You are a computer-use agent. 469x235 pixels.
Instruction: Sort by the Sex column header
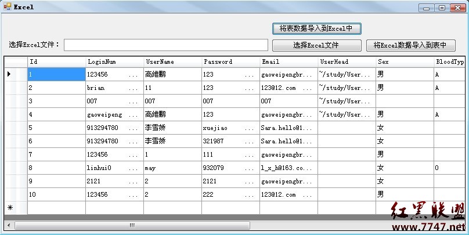pyautogui.click(x=405, y=62)
